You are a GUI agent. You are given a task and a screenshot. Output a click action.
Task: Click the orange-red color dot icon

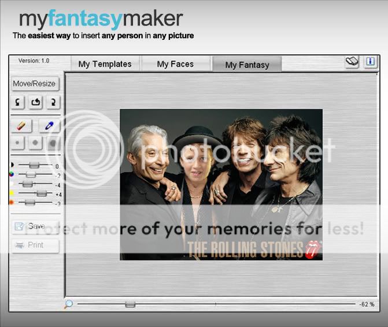(12, 202)
